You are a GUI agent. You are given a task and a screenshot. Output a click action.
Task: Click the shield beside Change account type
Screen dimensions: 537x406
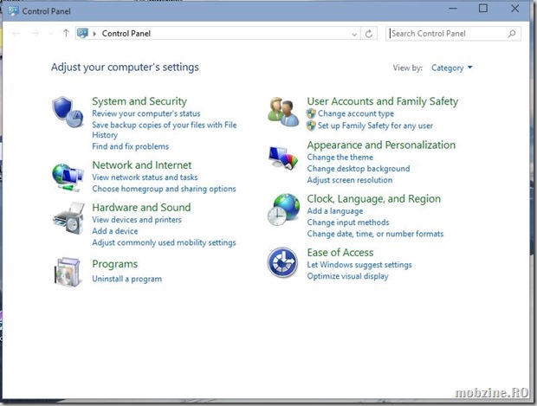tap(311, 113)
